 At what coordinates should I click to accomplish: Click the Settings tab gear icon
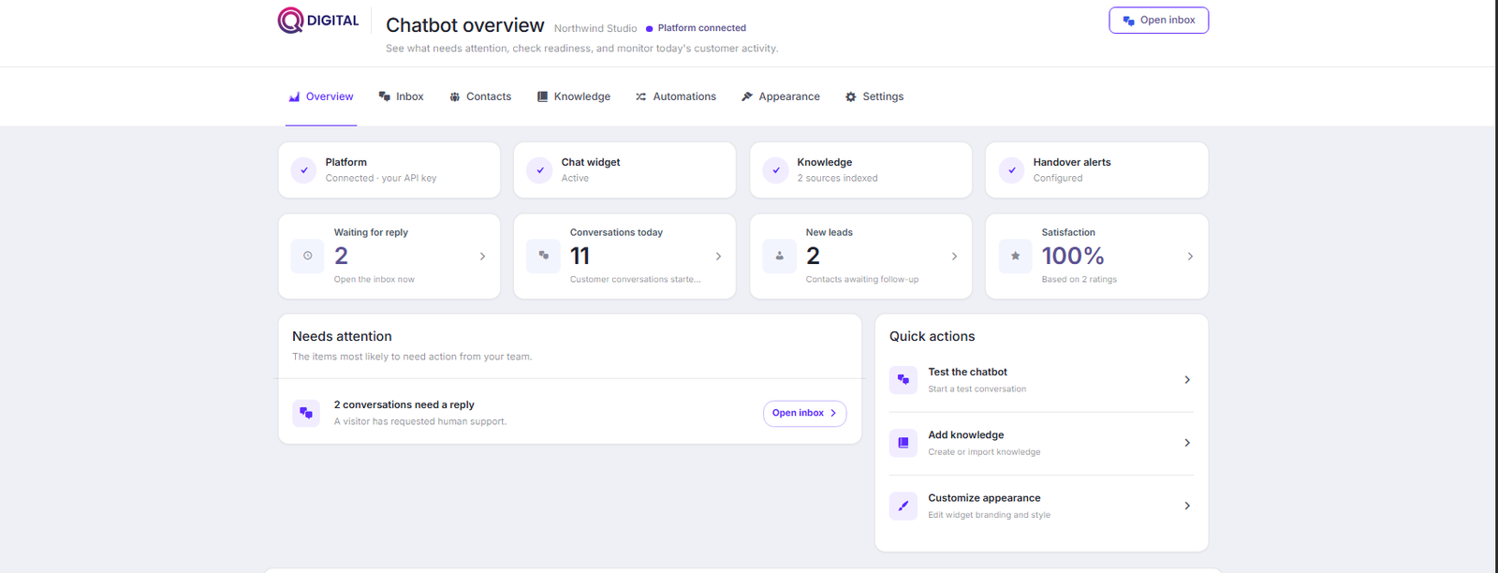851,96
